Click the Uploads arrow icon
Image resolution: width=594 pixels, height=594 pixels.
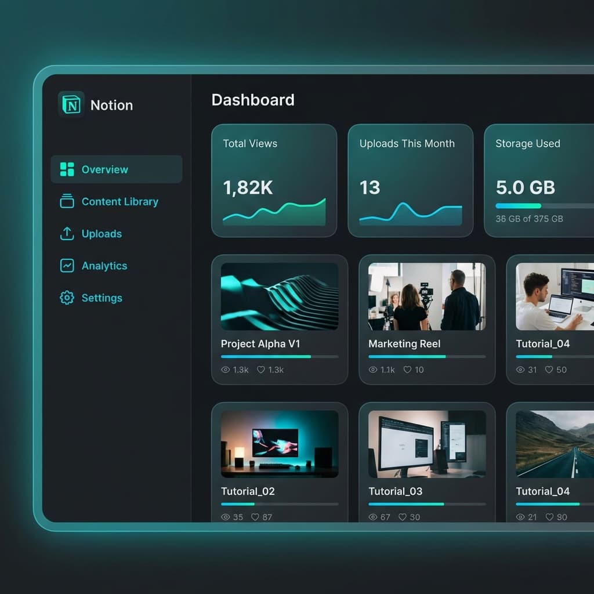(x=67, y=234)
